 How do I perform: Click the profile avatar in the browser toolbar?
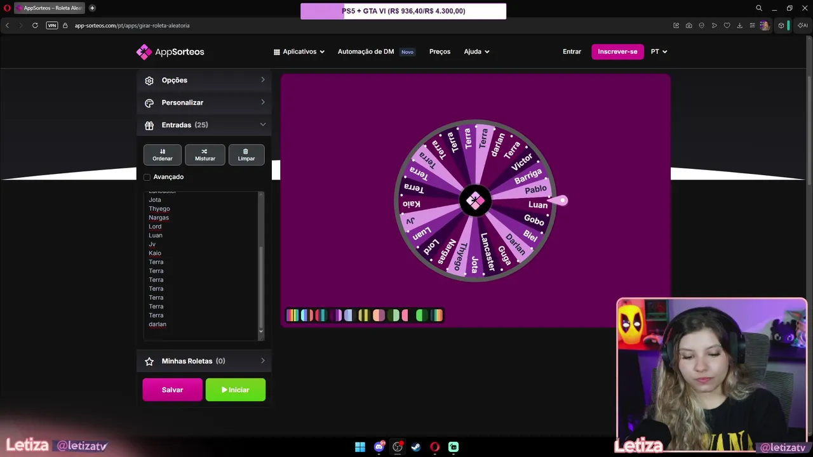click(x=764, y=25)
